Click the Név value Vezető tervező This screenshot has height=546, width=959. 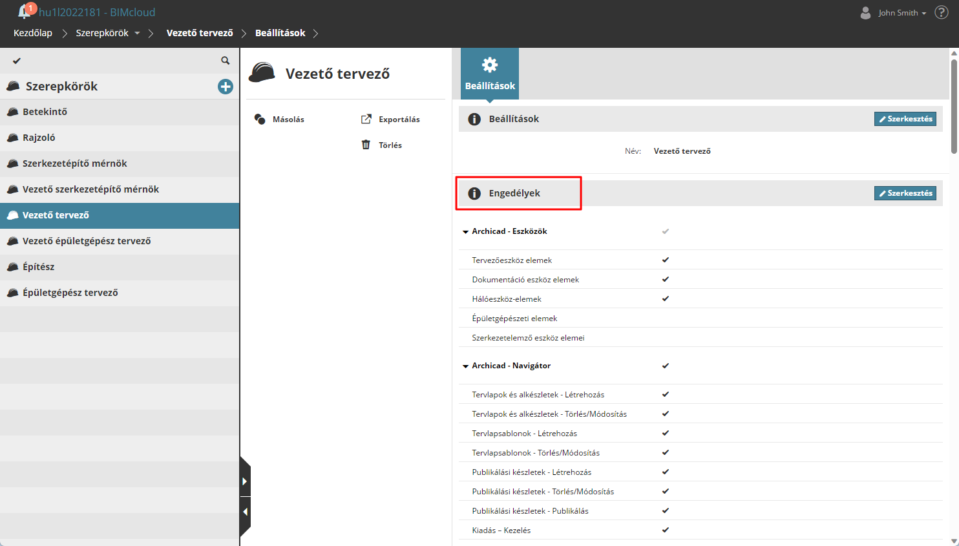(x=682, y=151)
